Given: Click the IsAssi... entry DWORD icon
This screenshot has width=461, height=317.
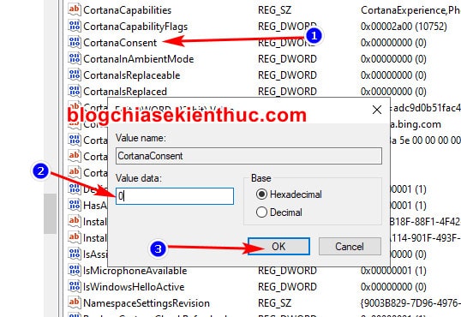Looking at the screenshot, I should tap(74, 254).
